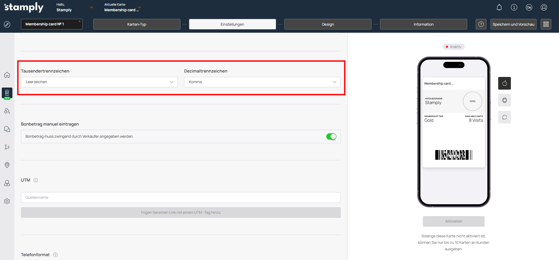This screenshot has width=559, height=260.
Task: Click the help question mark button
Action: 481,24
